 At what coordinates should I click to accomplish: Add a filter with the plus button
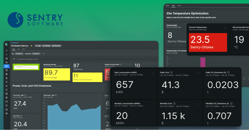point(44,54)
